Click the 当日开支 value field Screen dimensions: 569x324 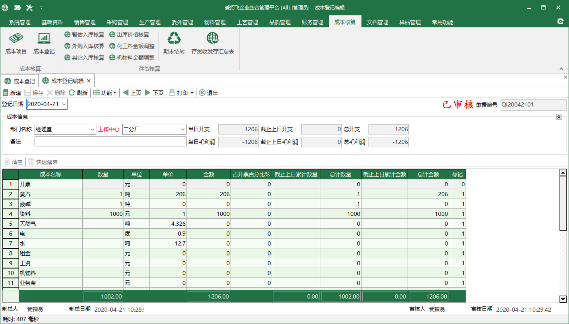238,129
